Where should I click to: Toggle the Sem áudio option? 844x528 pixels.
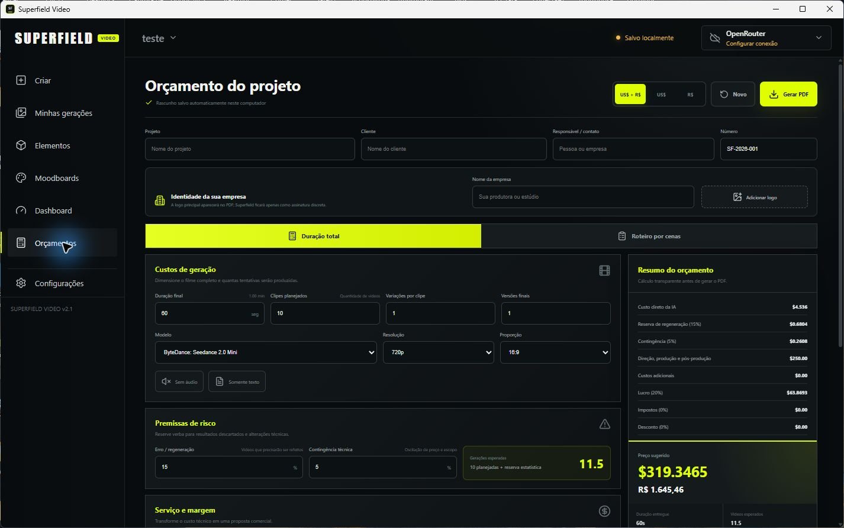click(179, 382)
